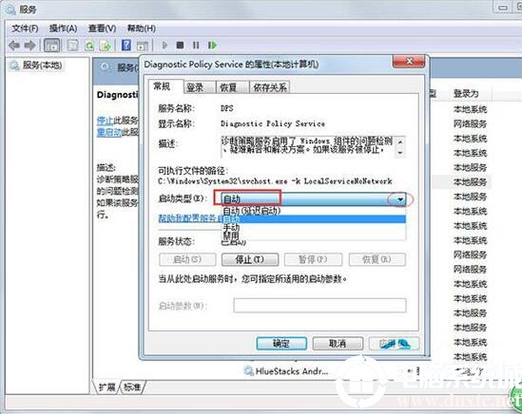
Task: Switch to the 扩展 bottom tab
Action: (106, 387)
